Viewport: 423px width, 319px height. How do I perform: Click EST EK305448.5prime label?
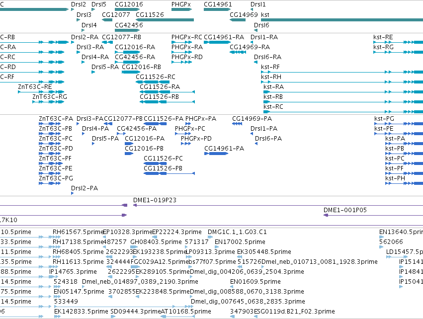pyautogui.click(x=264, y=252)
